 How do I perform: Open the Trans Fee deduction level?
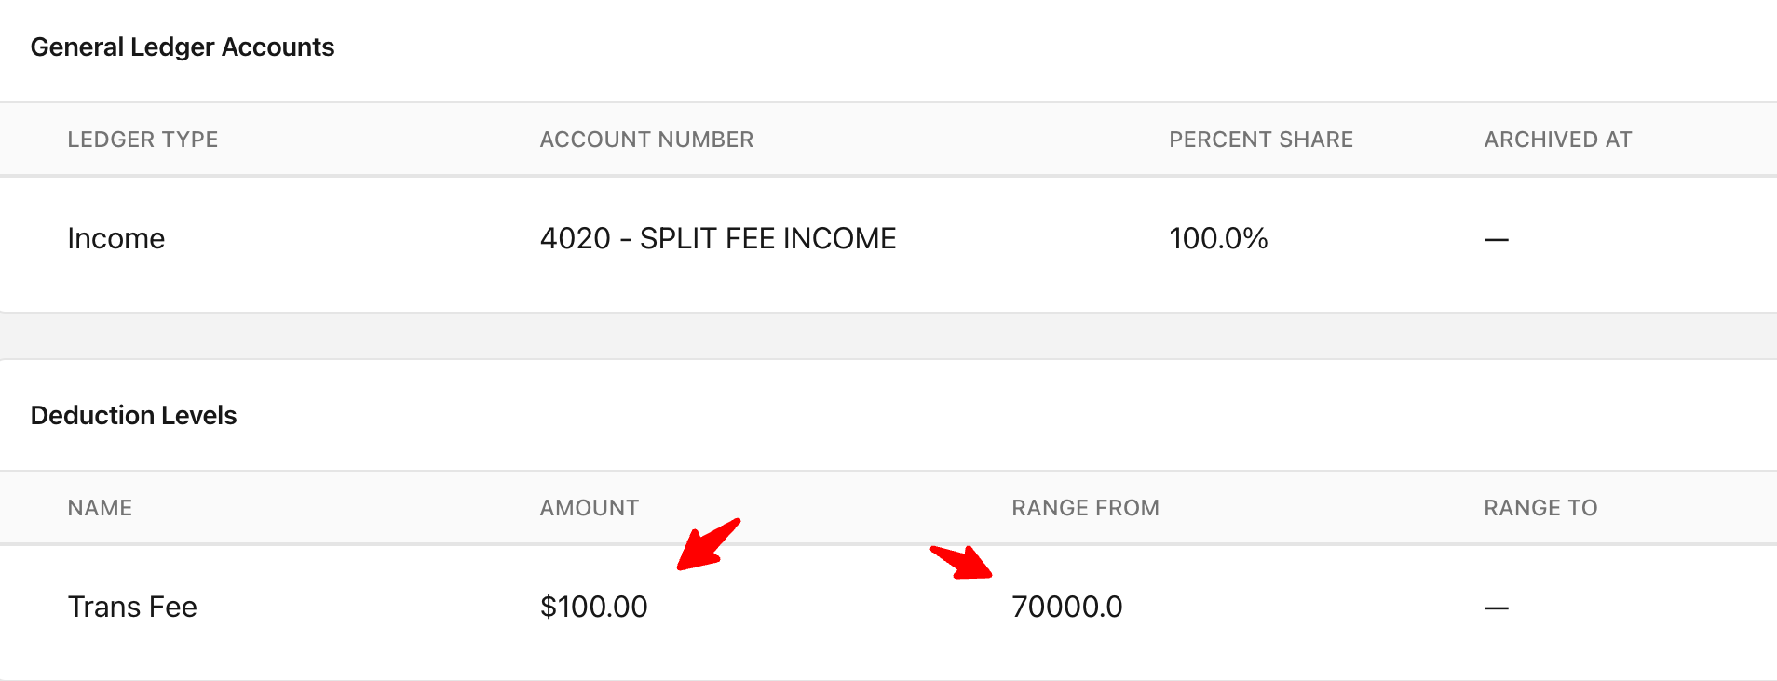click(132, 608)
